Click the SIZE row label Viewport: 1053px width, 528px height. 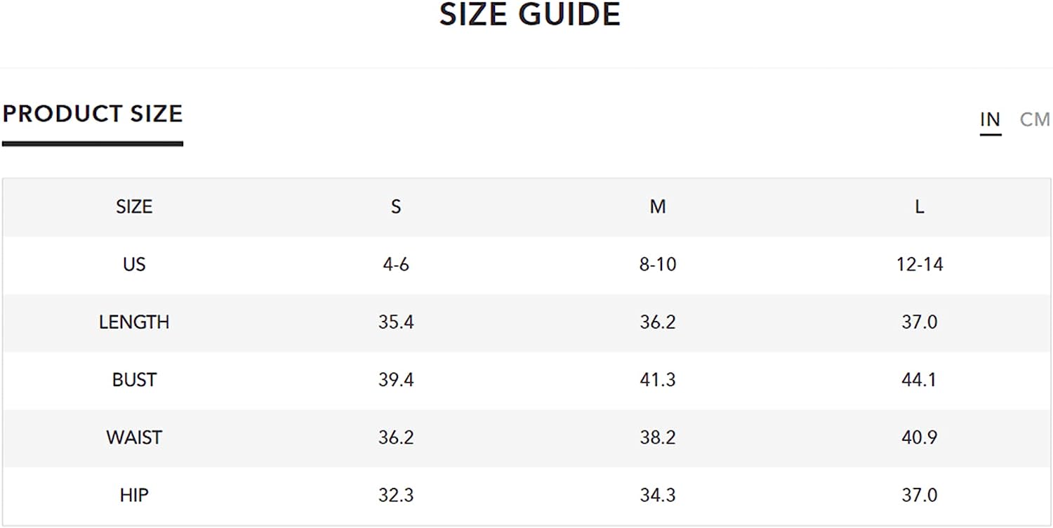pos(134,206)
